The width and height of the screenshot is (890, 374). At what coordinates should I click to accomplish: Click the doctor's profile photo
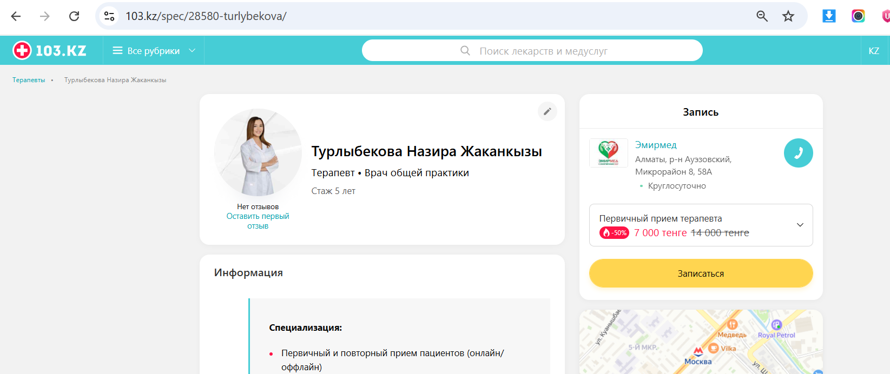(x=258, y=153)
